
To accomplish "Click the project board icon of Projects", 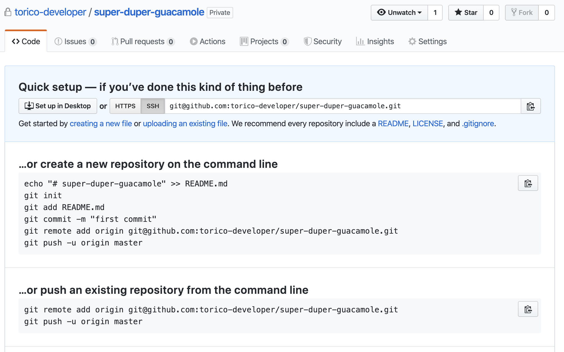I will (x=244, y=41).
